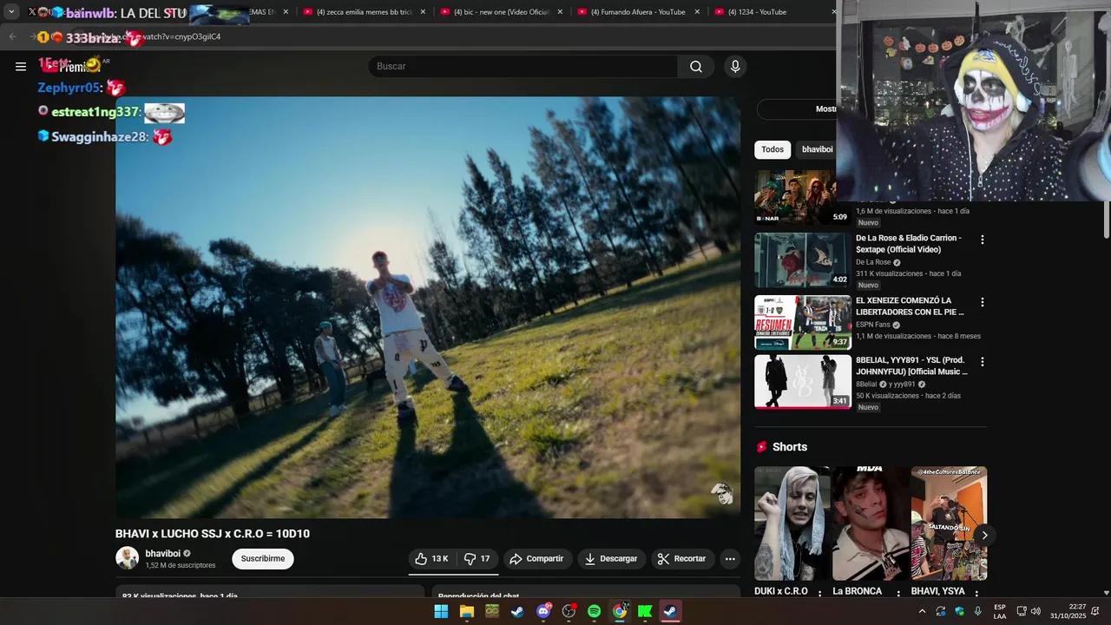This screenshot has width=1111, height=625.
Task: Switch to the Fumando Afuera YouTube tab
Action: click(640, 11)
